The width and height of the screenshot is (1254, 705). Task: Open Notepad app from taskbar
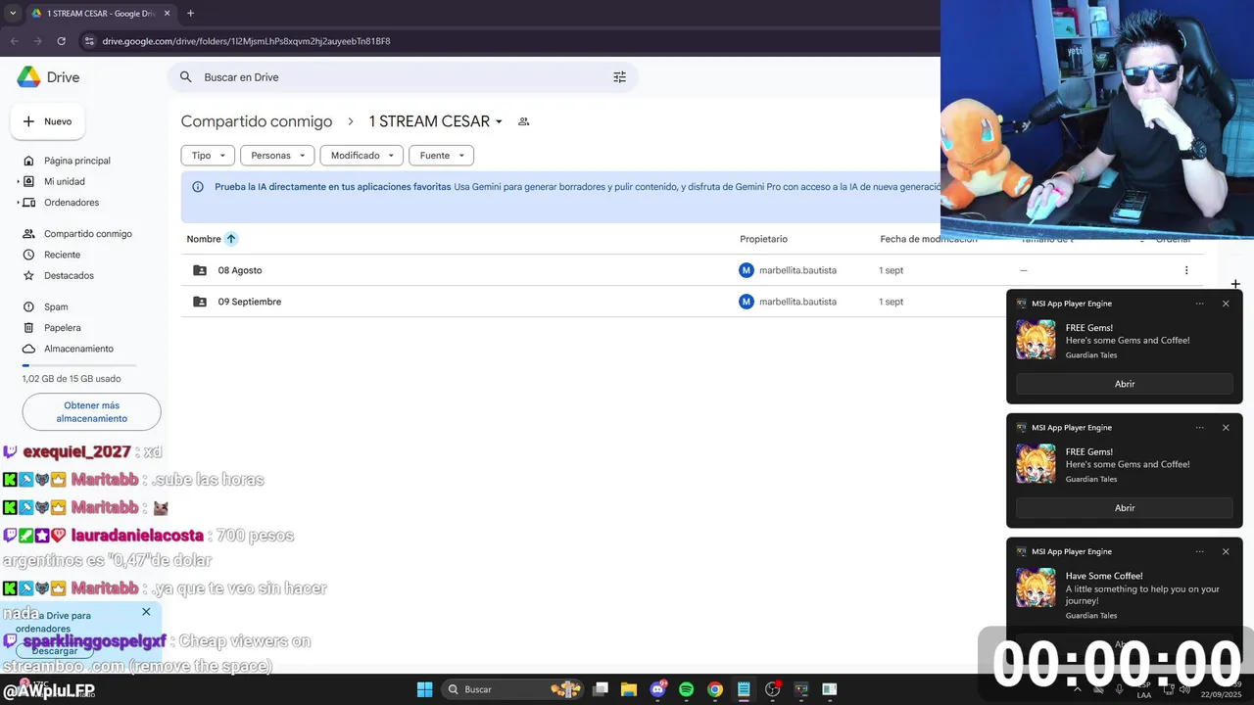pos(744,689)
